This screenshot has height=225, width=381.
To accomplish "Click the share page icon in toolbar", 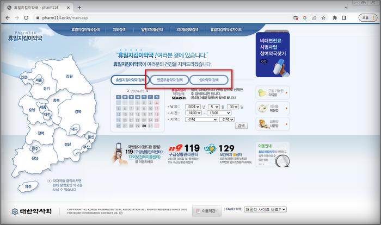I will coord(314,18).
